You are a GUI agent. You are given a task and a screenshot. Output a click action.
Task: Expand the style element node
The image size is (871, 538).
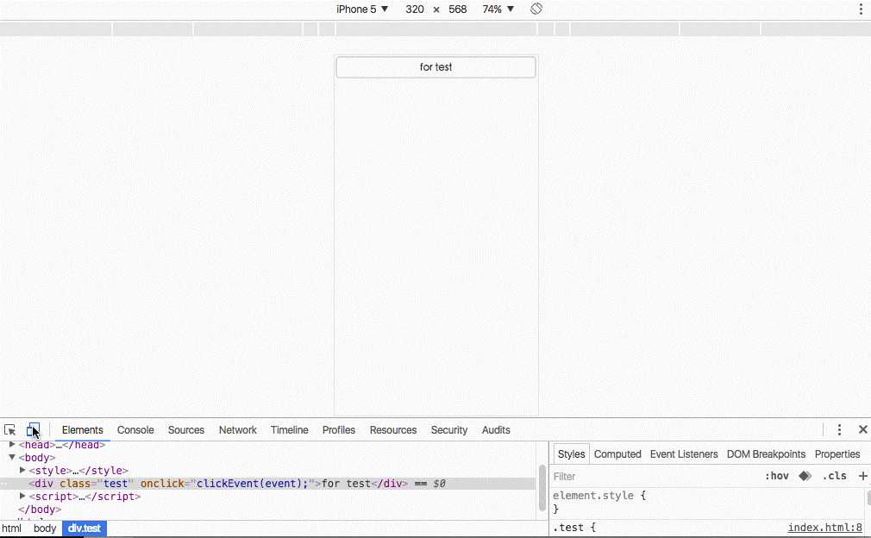pos(22,470)
